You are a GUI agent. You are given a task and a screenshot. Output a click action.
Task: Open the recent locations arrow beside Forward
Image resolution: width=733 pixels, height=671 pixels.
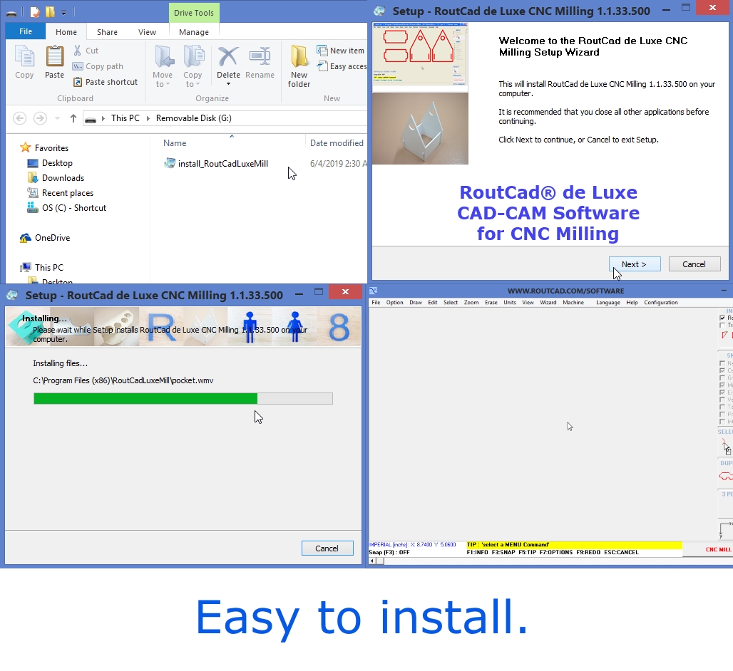pos(57,118)
